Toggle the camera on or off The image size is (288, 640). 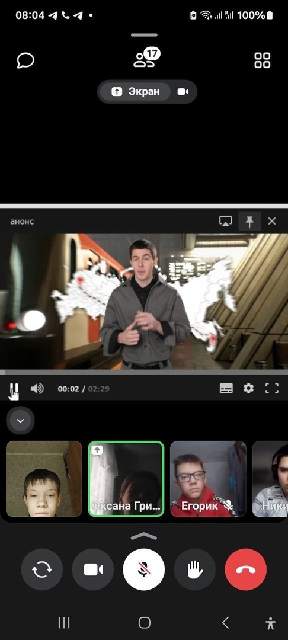[x=93, y=569]
